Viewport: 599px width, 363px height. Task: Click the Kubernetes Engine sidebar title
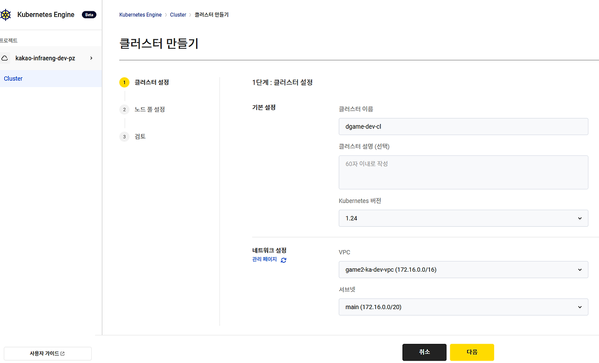46,15
